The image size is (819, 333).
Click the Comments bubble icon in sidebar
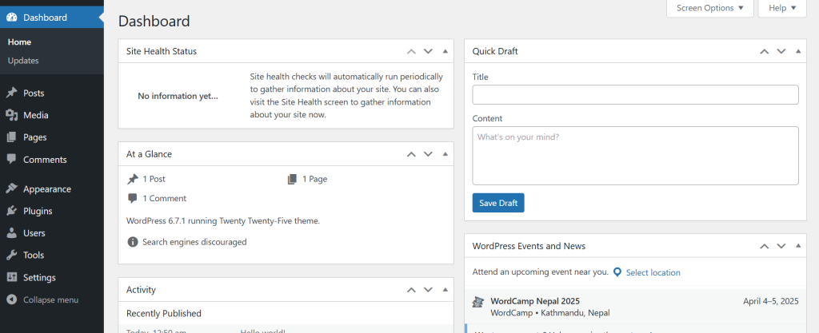[11, 160]
